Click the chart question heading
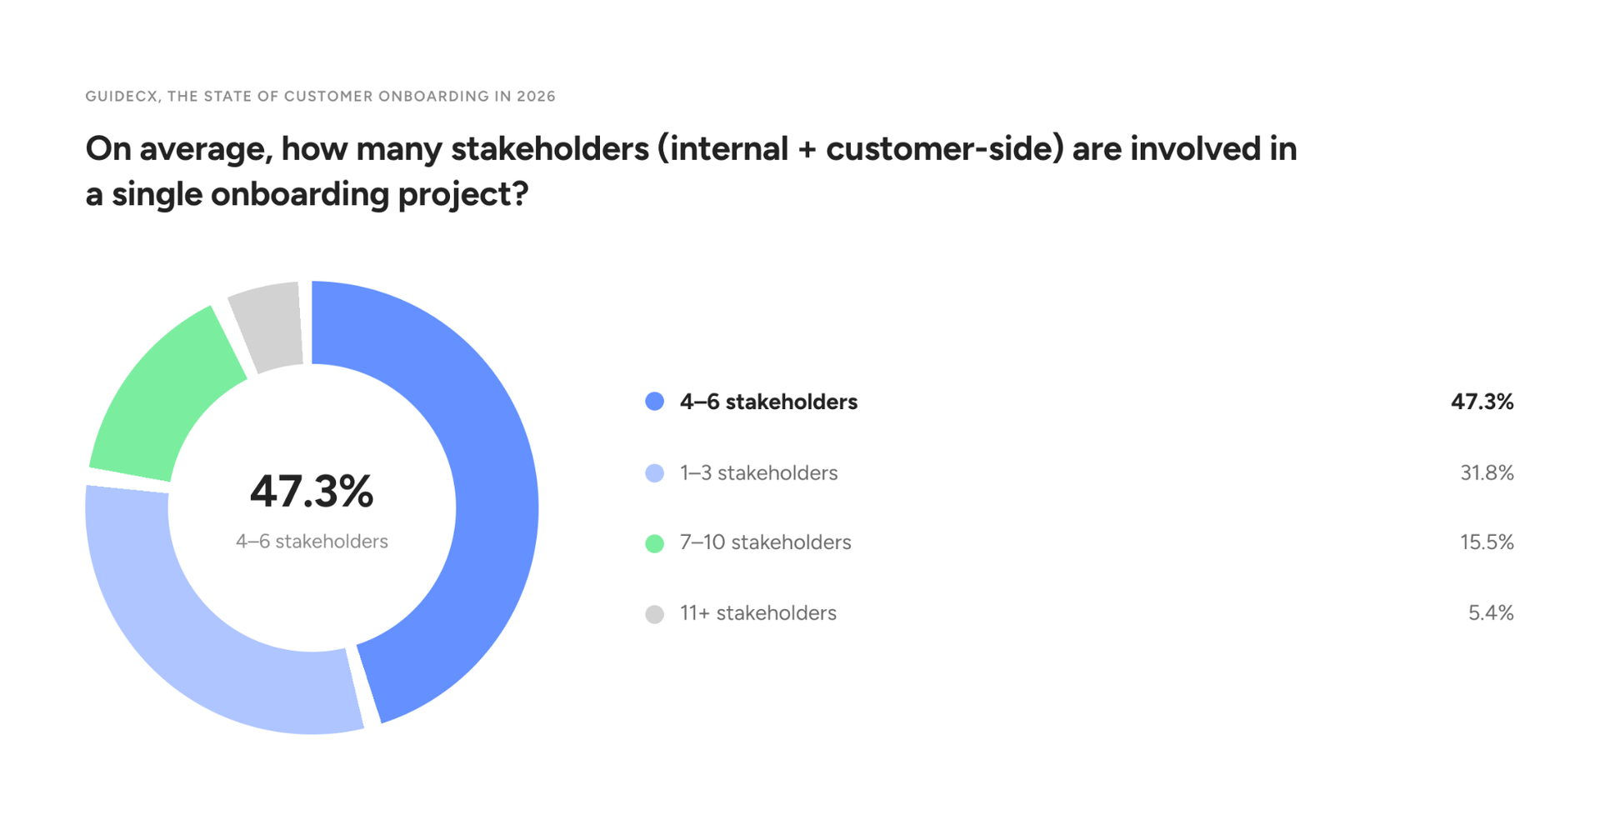1600x820 pixels. click(691, 171)
